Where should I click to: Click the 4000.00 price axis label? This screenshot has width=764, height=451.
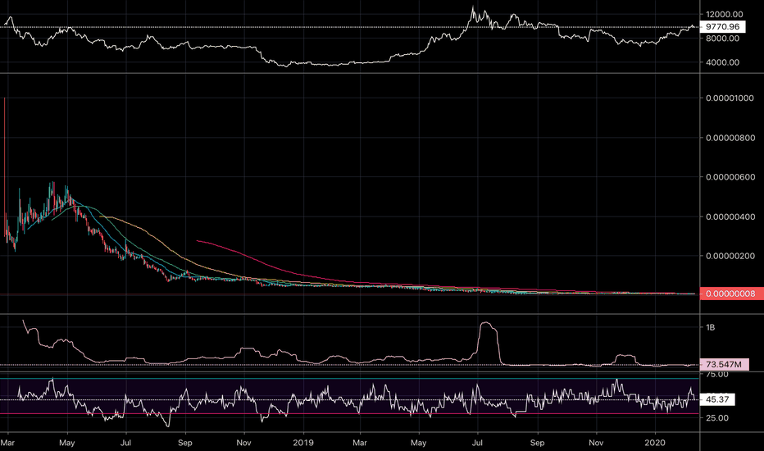tap(722, 62)
